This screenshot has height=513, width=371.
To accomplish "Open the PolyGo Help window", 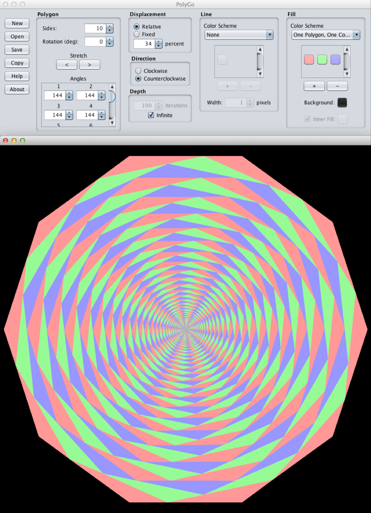I will coord(16,76).
